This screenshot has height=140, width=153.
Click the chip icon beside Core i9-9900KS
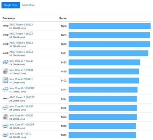(5, 80)
